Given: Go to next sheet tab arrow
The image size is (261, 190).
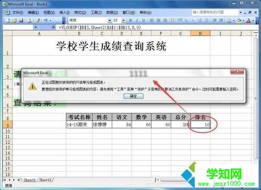Looking at the screenshot, I should [x=14, y=180].
